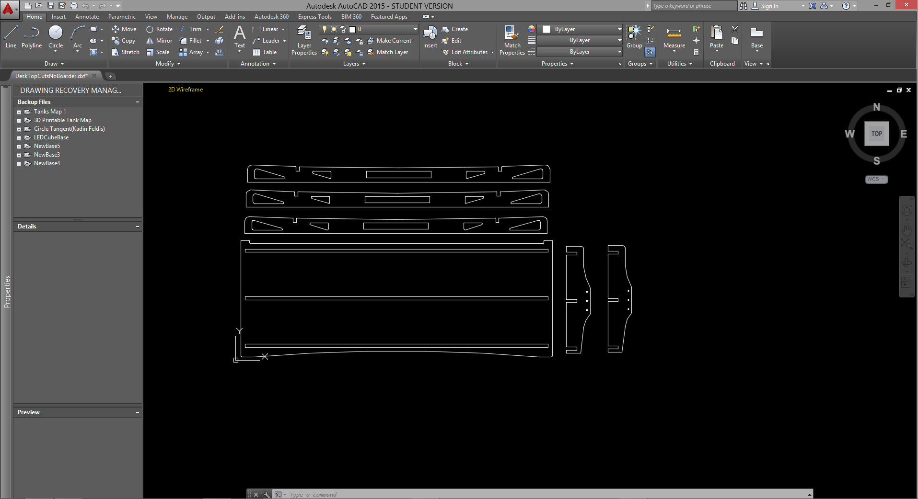Image resolution: width=918 pixels, height=499 pixels.
Task: Click the Fillet tool
Action: point(190,41)
